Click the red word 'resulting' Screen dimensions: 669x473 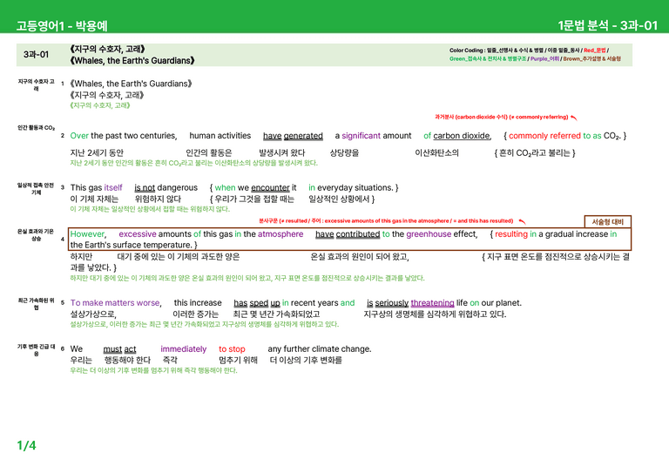click(511, 234)
